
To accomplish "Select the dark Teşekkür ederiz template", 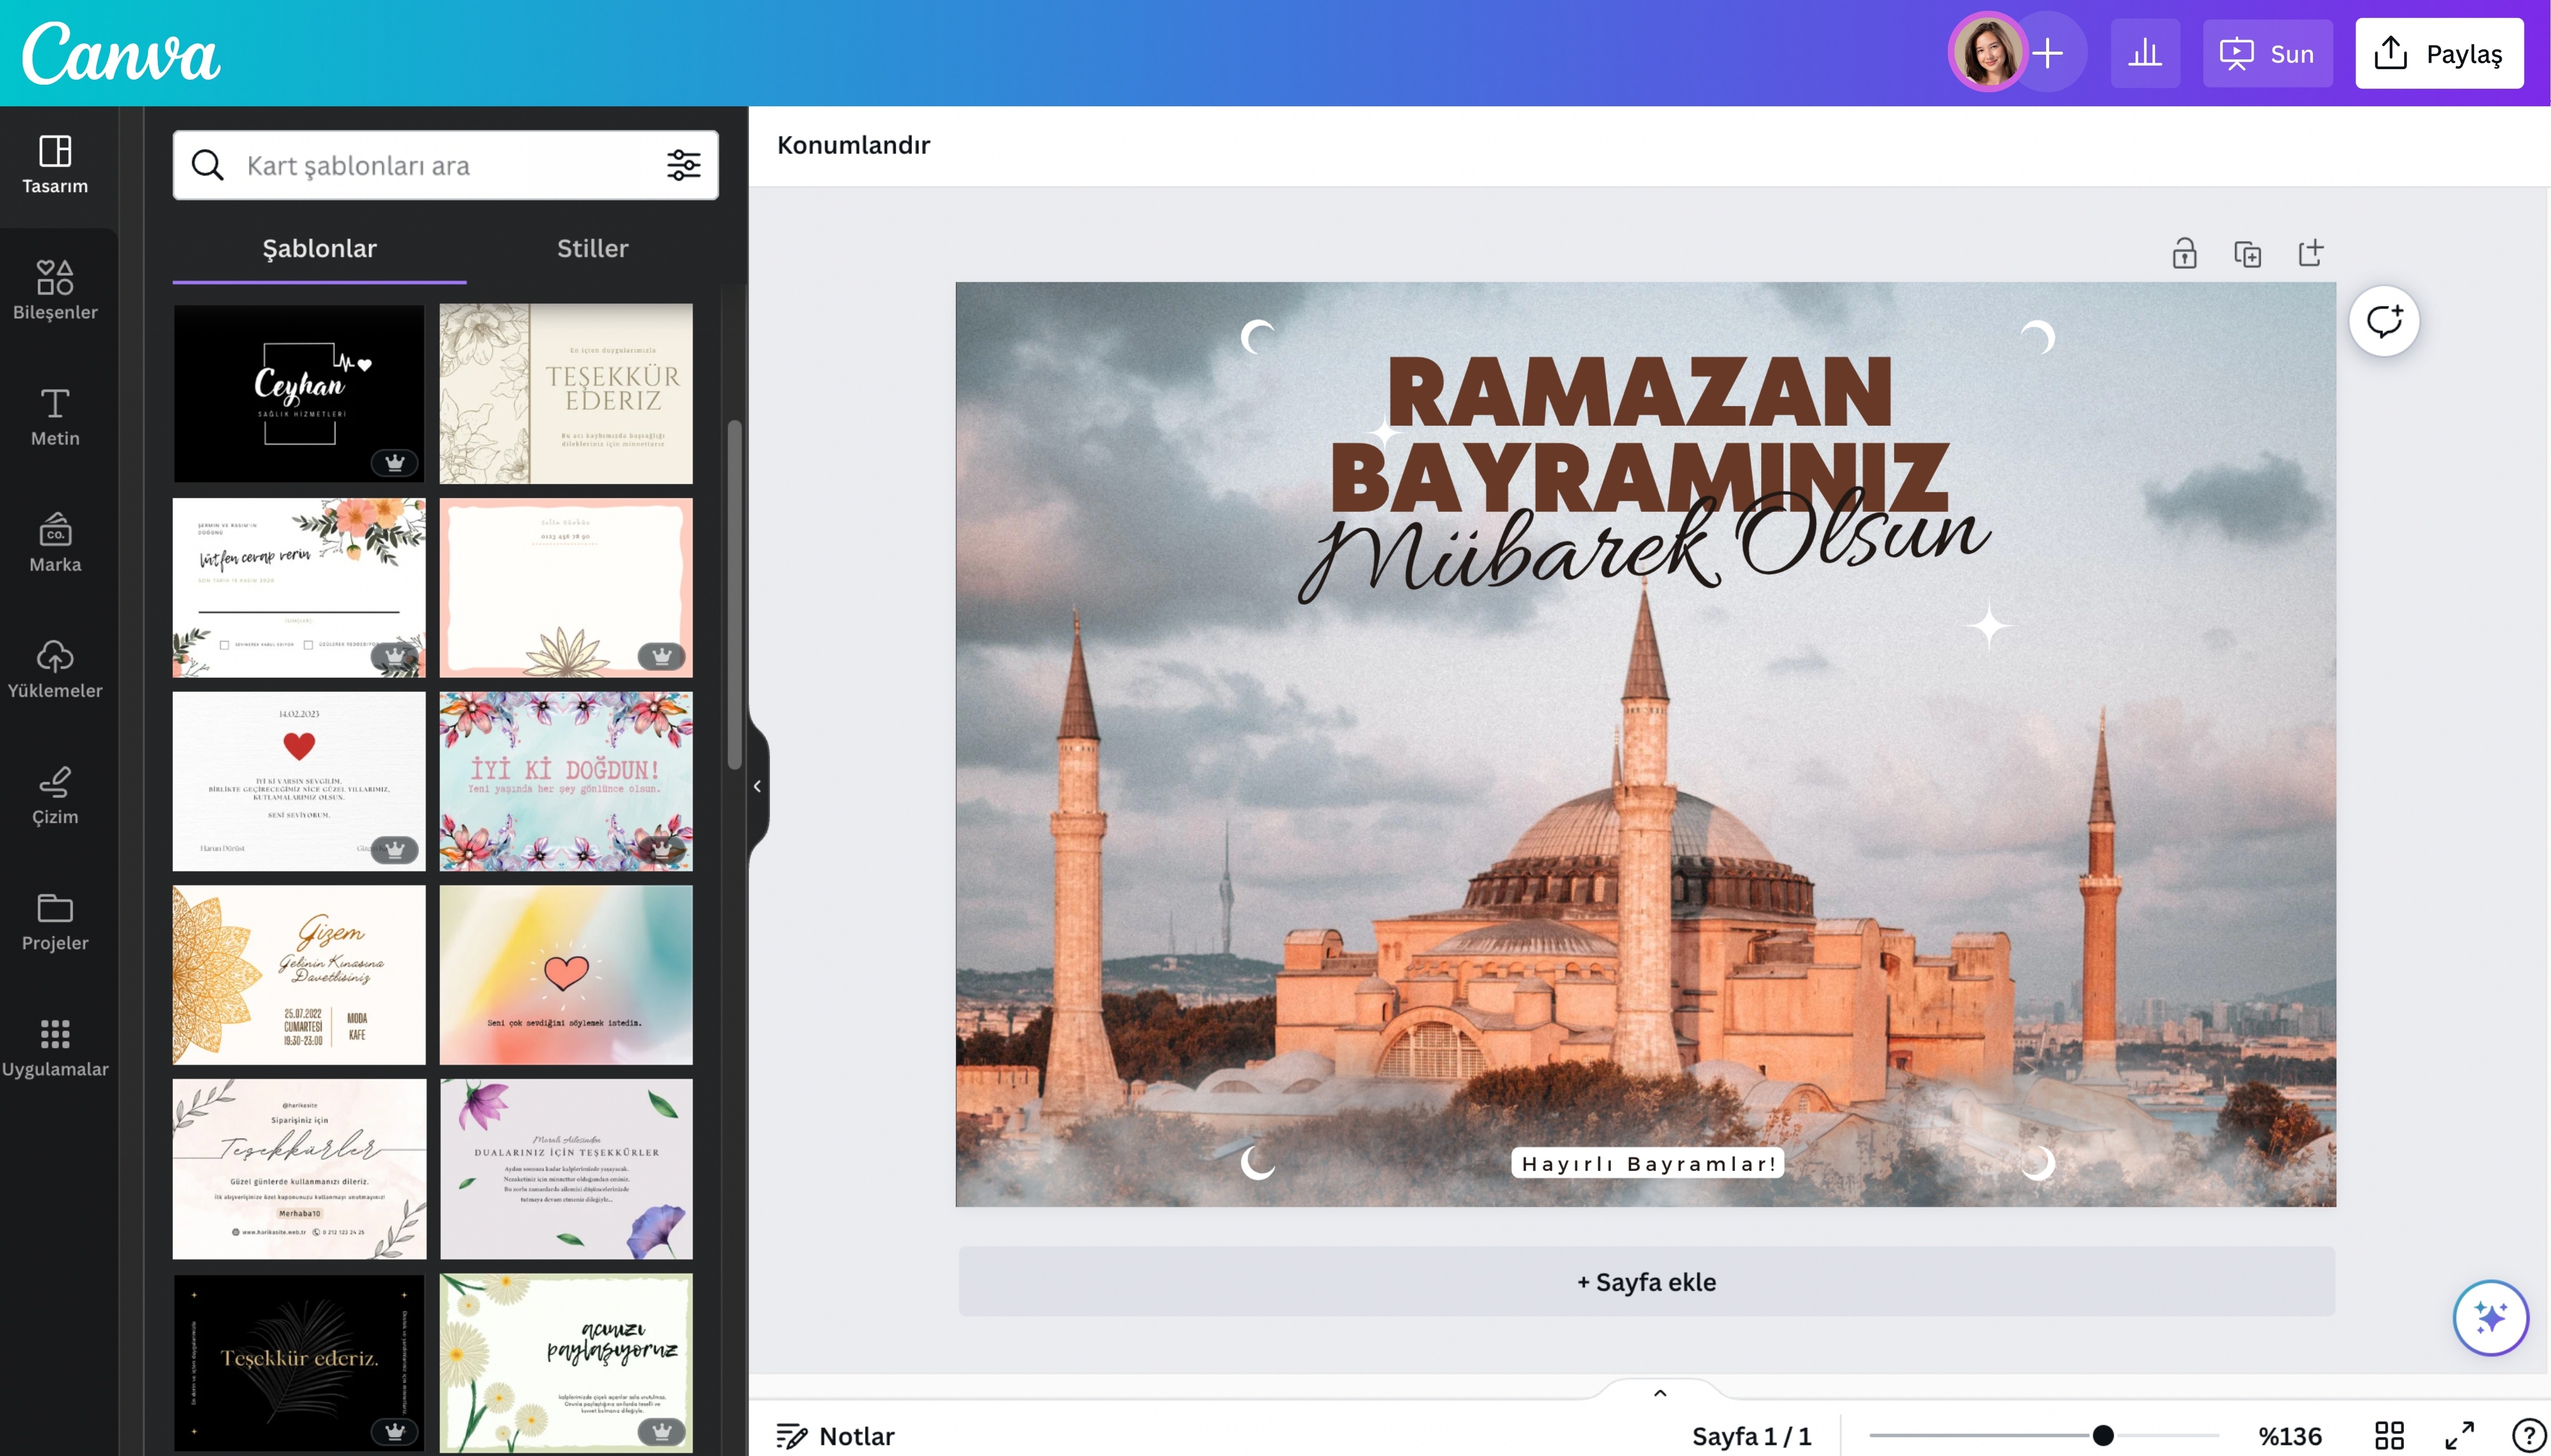I will [299, 1363].
